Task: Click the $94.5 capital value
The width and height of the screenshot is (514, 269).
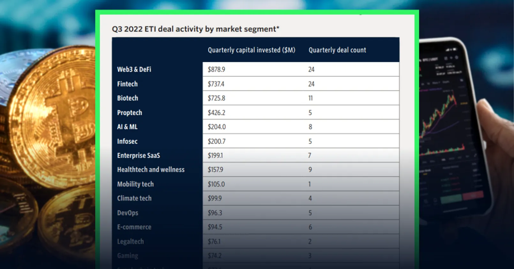Action: point(215,227)
